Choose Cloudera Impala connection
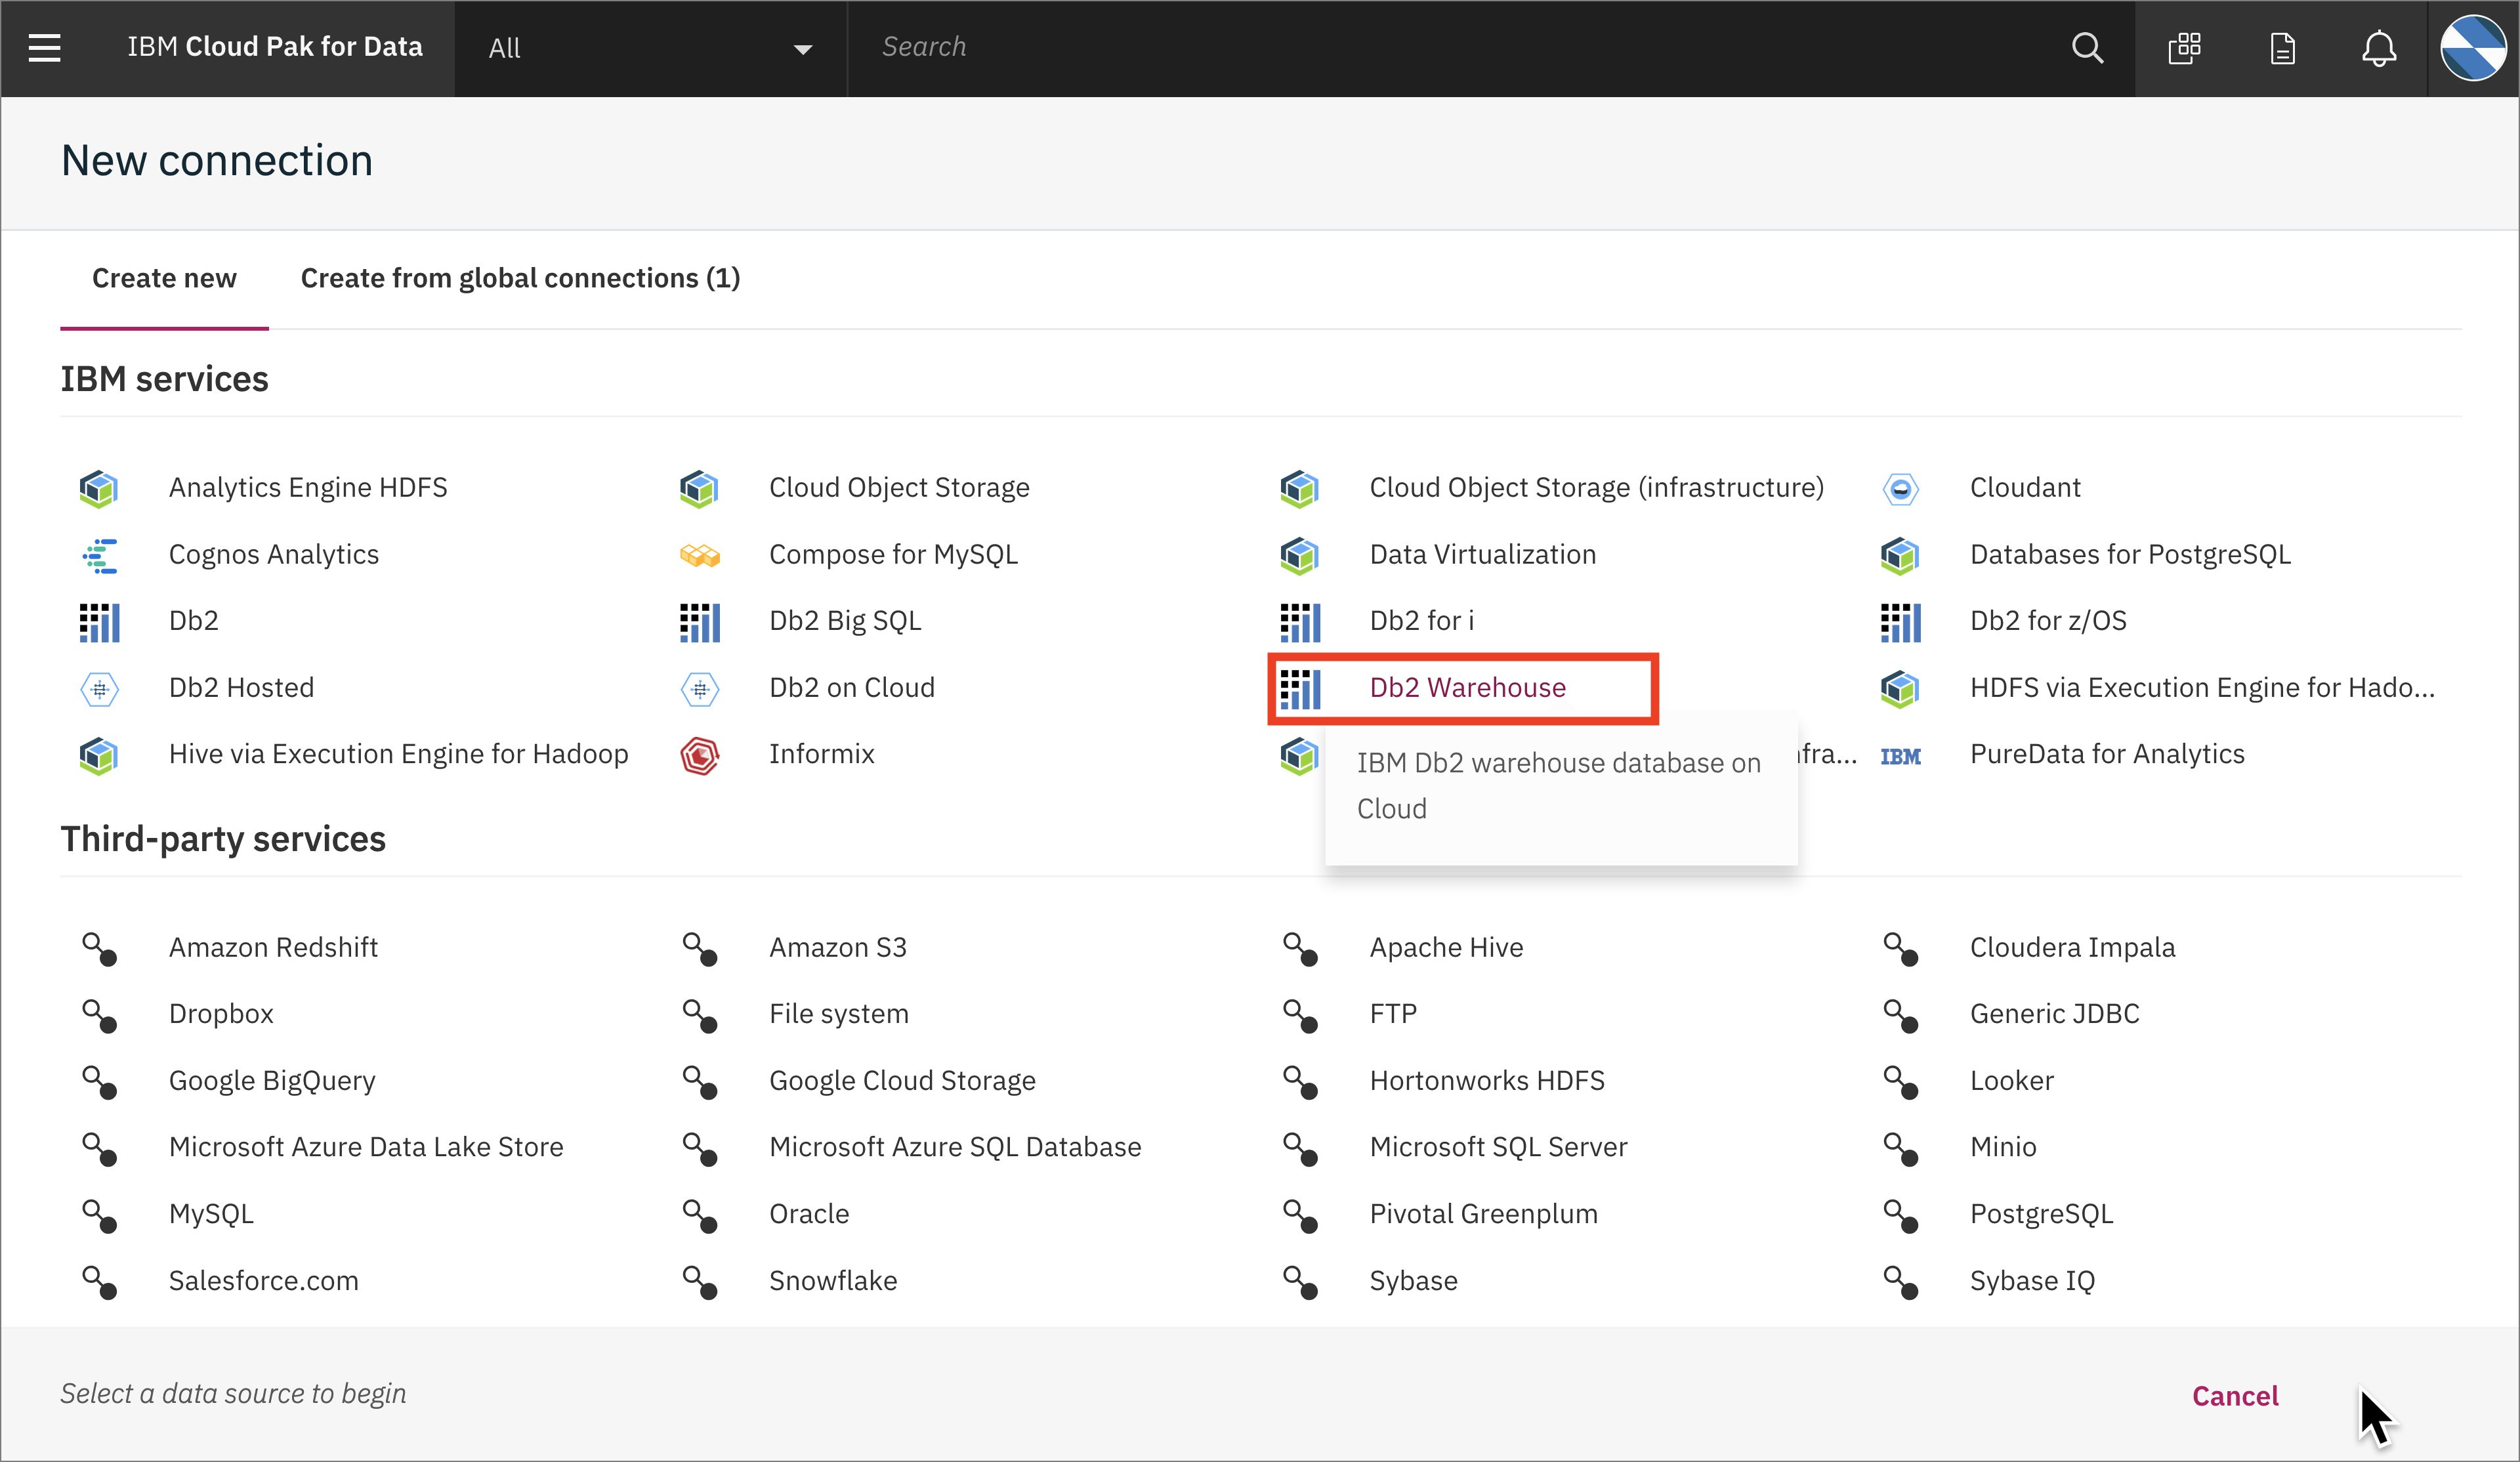Image resolution: width=2520 pixels, height=1462 pixels. 2072,947
